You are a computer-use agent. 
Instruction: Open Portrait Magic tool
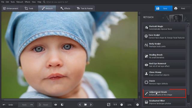[164, 28]
